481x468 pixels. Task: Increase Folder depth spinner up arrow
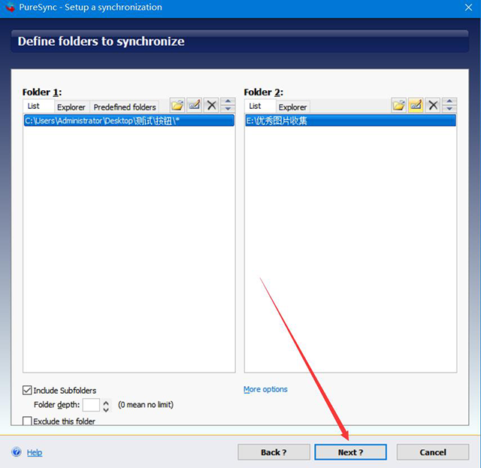tap(106, 403)
